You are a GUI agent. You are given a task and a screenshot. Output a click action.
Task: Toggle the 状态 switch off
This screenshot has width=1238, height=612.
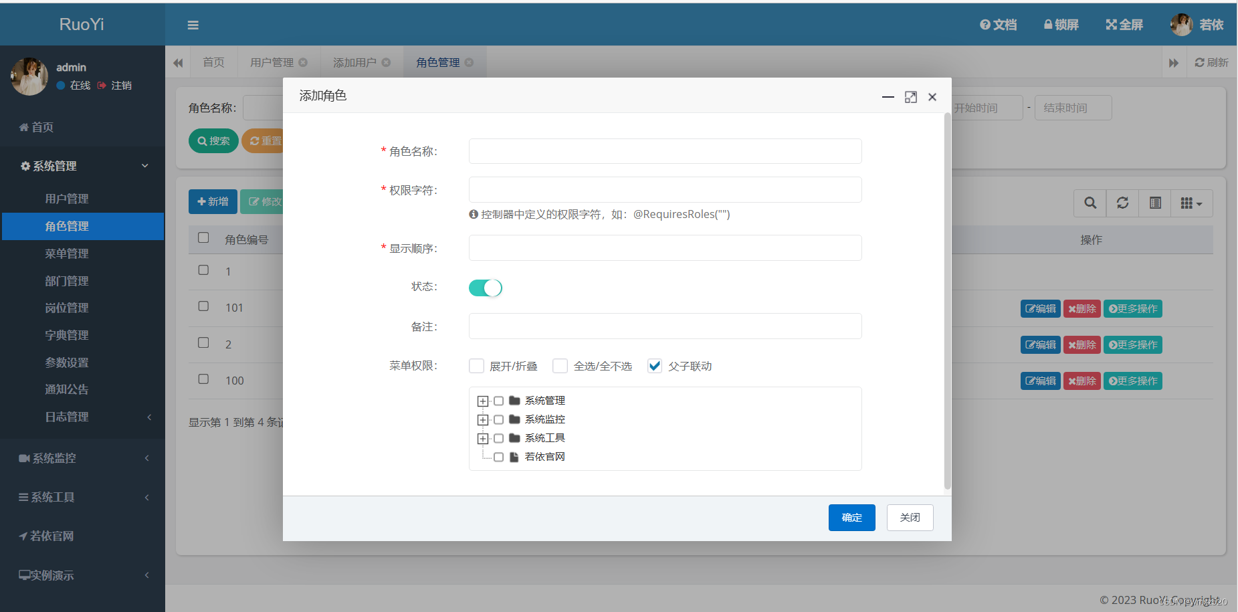click(x=485, y=288)
